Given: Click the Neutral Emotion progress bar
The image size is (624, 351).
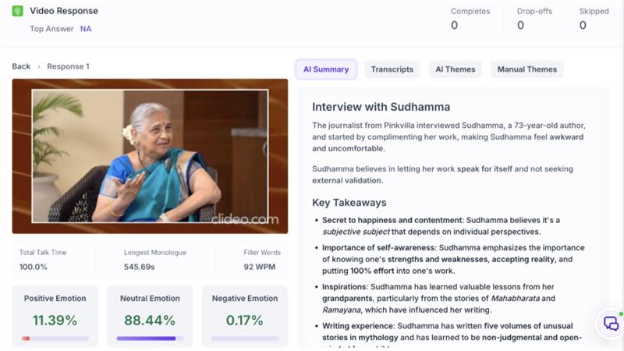Looking at the screenshot, I should click(x=150, y=339).
